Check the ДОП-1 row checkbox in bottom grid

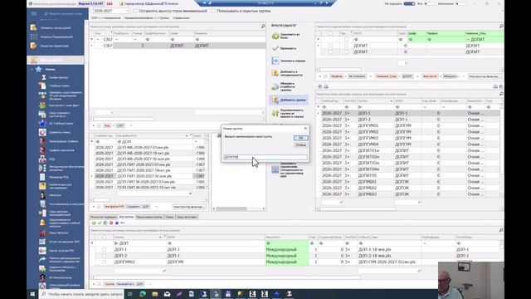pyautogui.click(x=105, y=249)
